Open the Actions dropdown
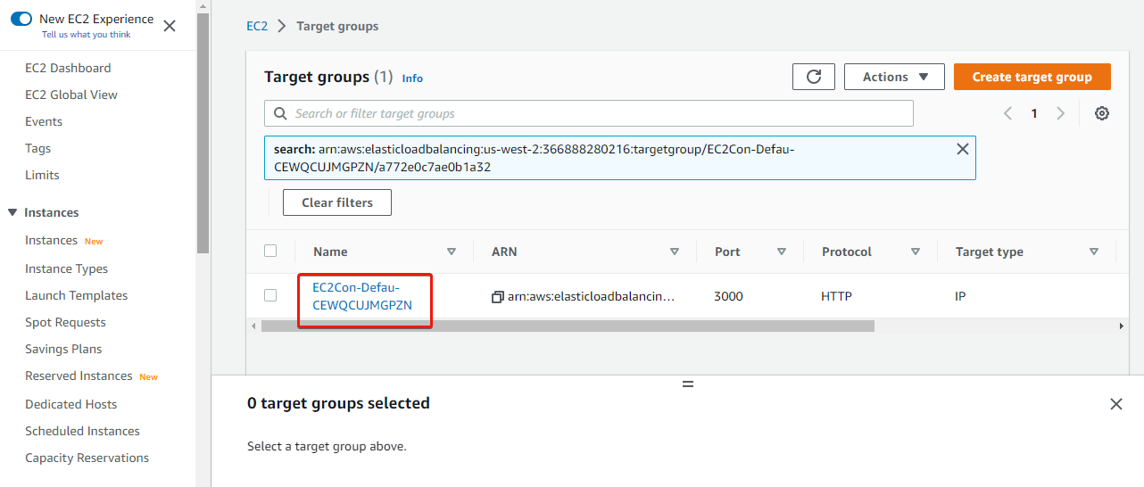 tap(894, 77)
